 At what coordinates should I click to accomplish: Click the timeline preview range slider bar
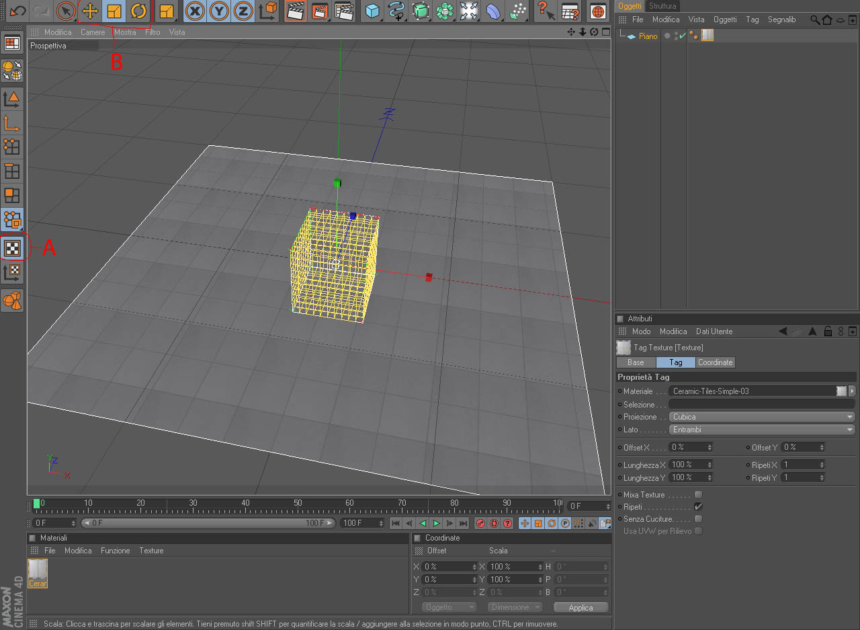[x=209, y=523]
